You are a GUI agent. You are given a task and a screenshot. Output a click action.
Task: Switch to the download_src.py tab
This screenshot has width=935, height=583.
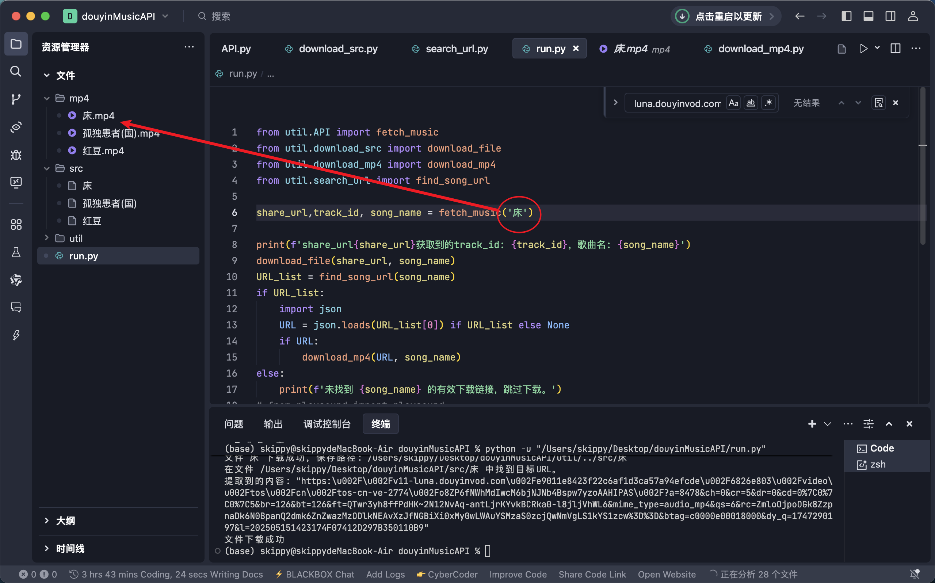click(337, 49)
